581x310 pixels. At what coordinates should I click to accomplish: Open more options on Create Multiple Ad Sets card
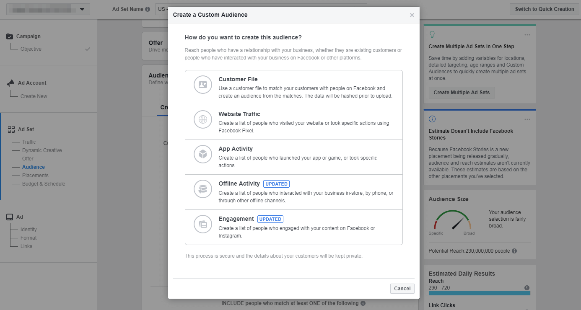(x=527, y=35)
